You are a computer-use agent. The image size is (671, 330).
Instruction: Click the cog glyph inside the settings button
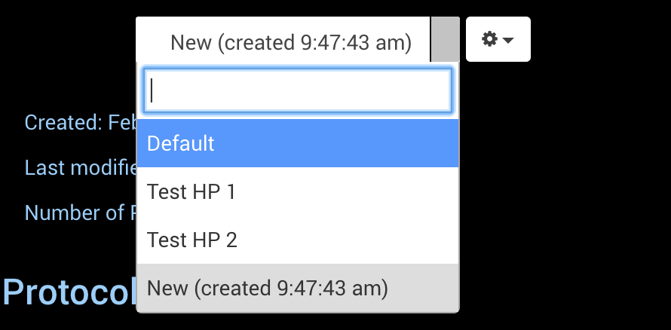489,39
